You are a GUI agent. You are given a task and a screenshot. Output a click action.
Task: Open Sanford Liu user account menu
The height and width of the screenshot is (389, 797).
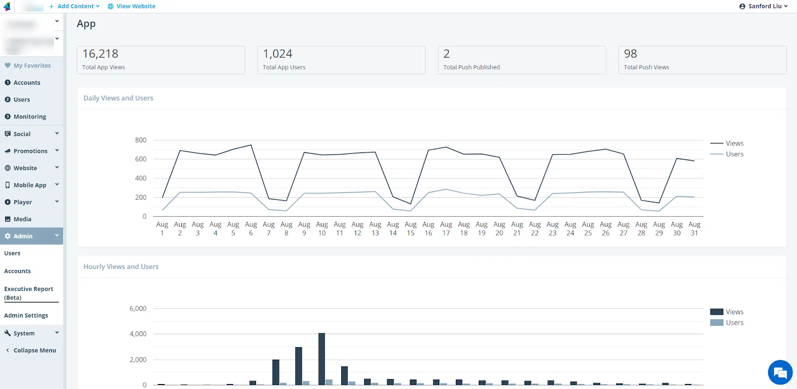pos(764,6)
